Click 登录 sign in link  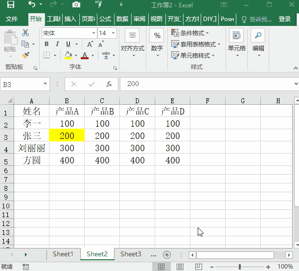point(285,19)
